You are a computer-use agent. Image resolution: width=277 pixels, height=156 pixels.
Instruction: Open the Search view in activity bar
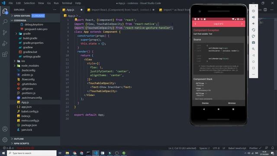[x=5, y=22]
